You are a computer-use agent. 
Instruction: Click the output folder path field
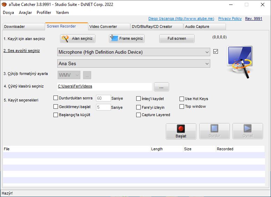(104, 86)
